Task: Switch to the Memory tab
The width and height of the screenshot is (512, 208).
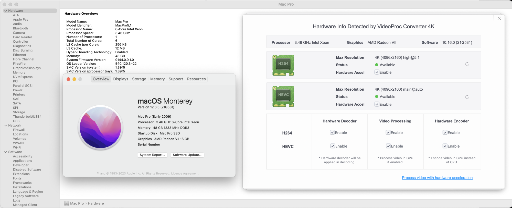Action: pyautogui.click(x=157, y=79)
